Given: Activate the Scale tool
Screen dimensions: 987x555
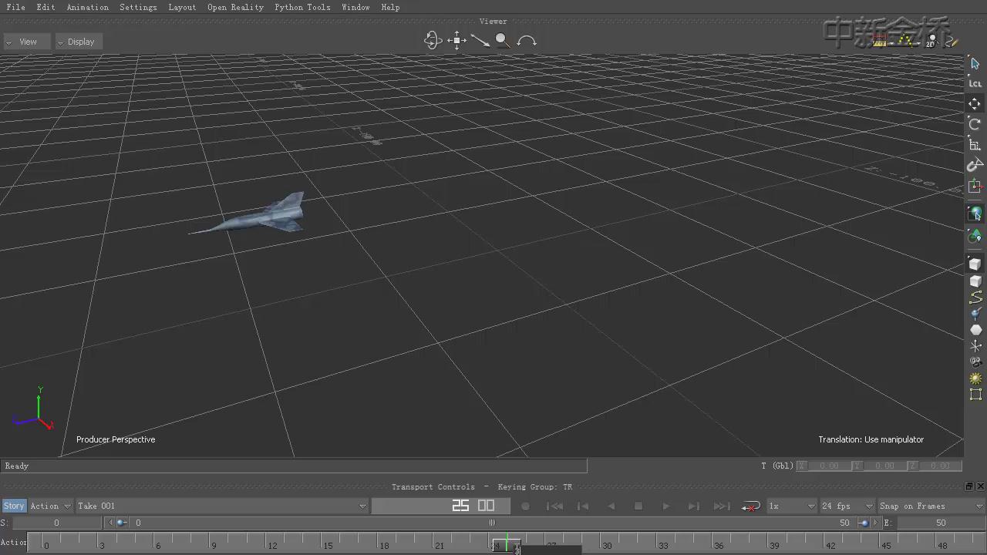Looking at the screenshot, I should (x=975, y=144).
